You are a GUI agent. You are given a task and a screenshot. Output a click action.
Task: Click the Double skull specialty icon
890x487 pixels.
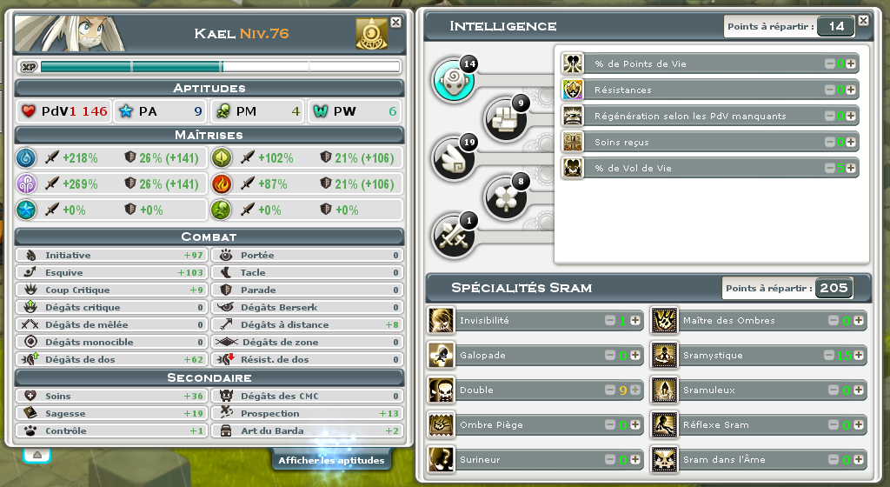(441, 390)
